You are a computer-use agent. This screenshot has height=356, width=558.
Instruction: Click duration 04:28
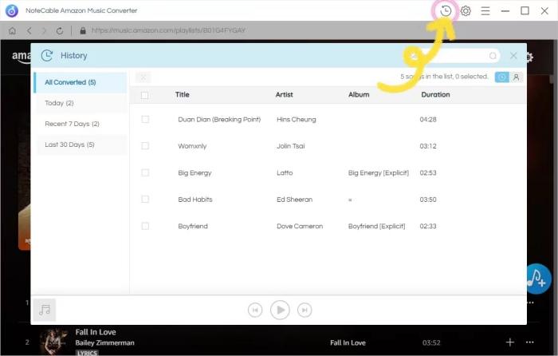[x=428, y=120]
